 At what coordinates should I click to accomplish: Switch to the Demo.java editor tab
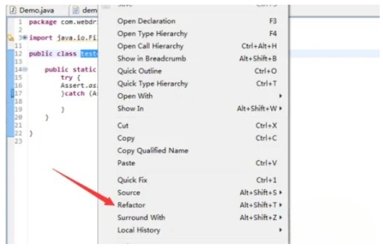(x=37, y=10)
